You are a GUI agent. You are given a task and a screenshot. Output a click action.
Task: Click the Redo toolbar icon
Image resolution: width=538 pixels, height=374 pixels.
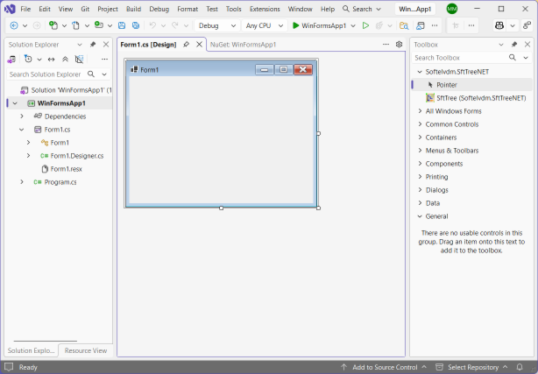[175, 25]
